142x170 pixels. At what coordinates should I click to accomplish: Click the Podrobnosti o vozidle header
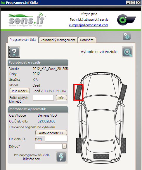click(38, 62)
